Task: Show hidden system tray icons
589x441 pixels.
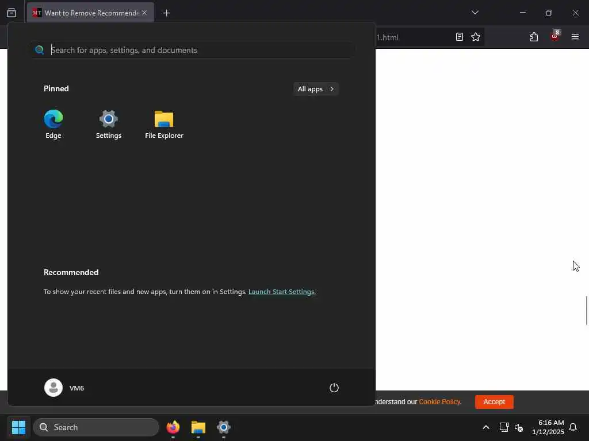Action: 485,427
